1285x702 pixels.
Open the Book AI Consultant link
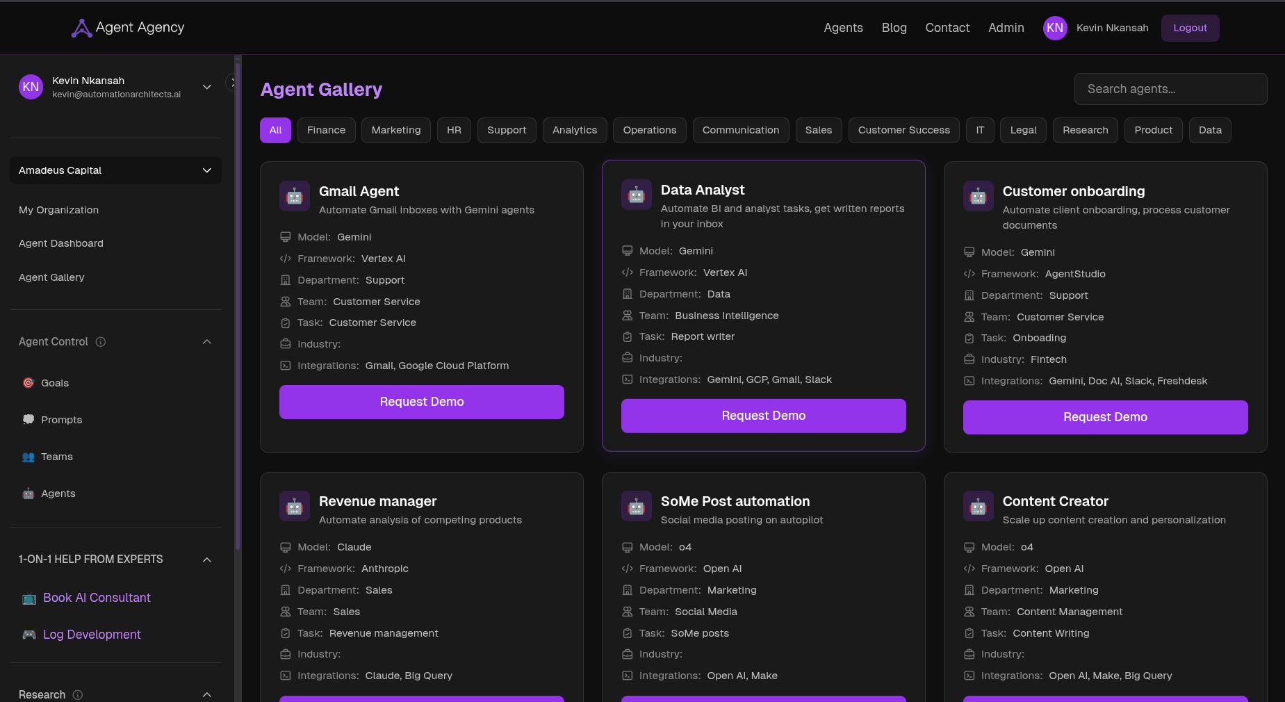click(97, 598)
